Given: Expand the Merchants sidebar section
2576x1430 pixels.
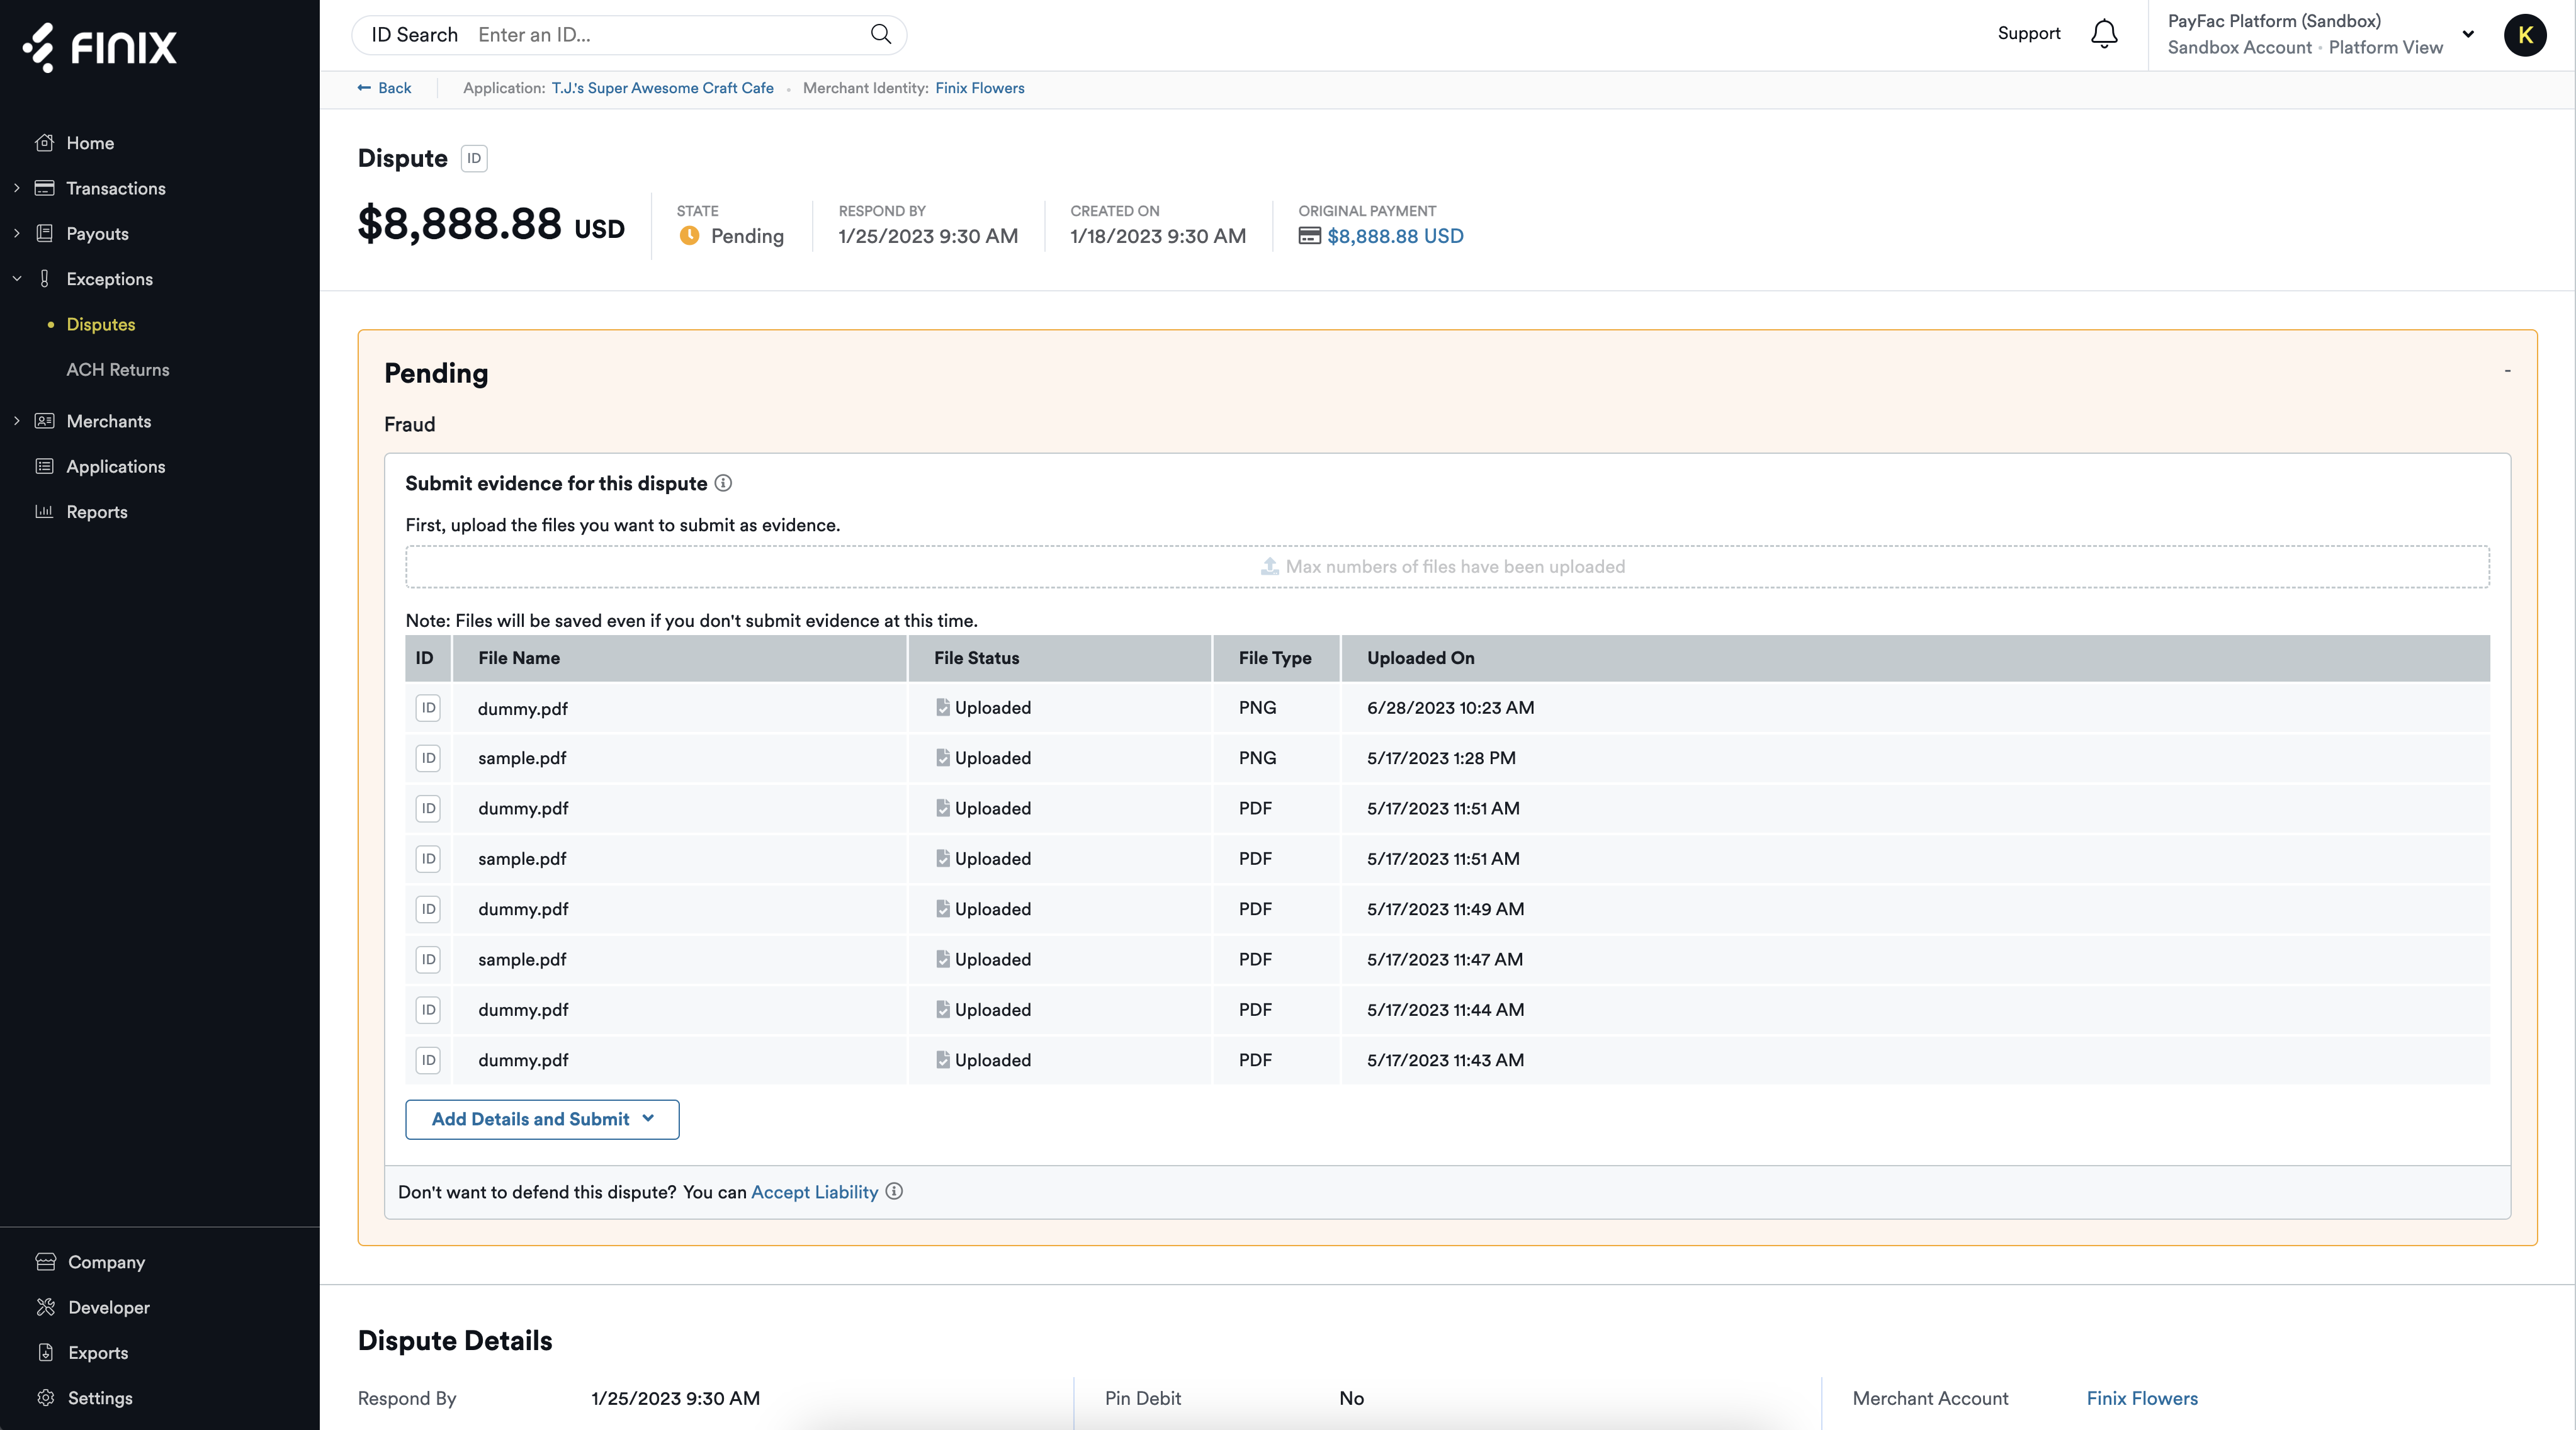Looking at the screenshot, I should [16, 421].
